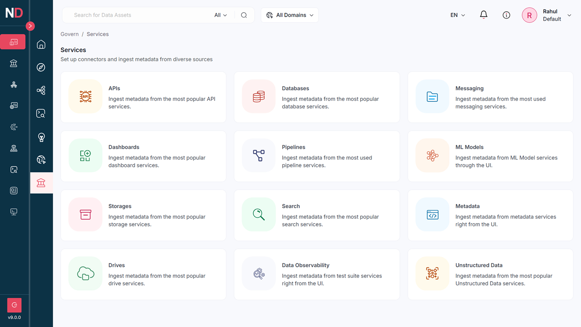The height and width of the screenshot is (327, 581).
Task: Click the Pipelines card title
Action: tap(293, 147)
